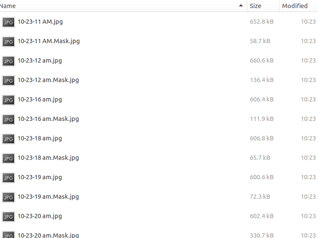This screenshot has height=238, width=318.
Task: Select the file 10-23-19 am.Mask.jpg
Action: 48,197
